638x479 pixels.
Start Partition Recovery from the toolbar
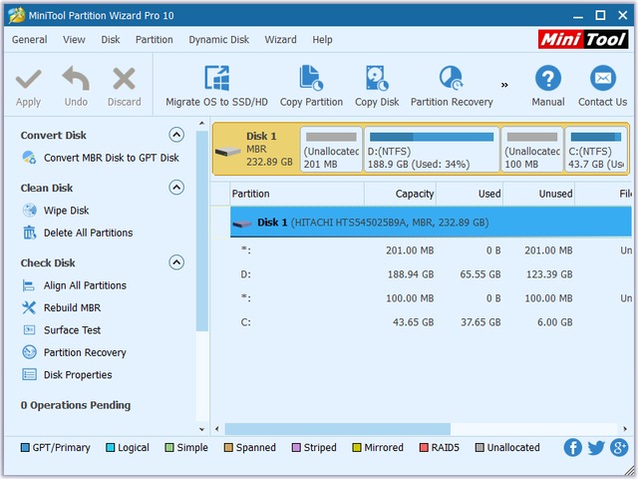[x=451, y=80]
